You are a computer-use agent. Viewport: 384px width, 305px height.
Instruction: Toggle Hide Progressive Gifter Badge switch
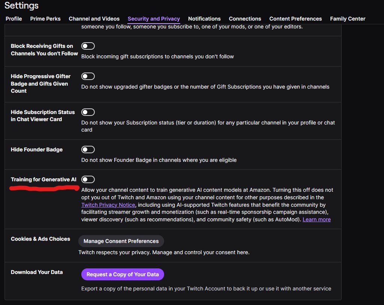(88, 76)
